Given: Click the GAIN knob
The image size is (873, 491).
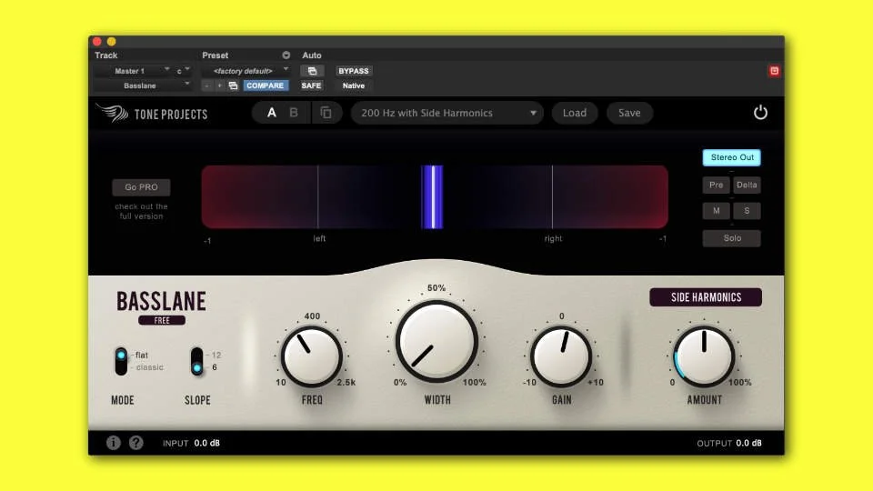Looking at the screenshot, I should click(x=561, y=356).
